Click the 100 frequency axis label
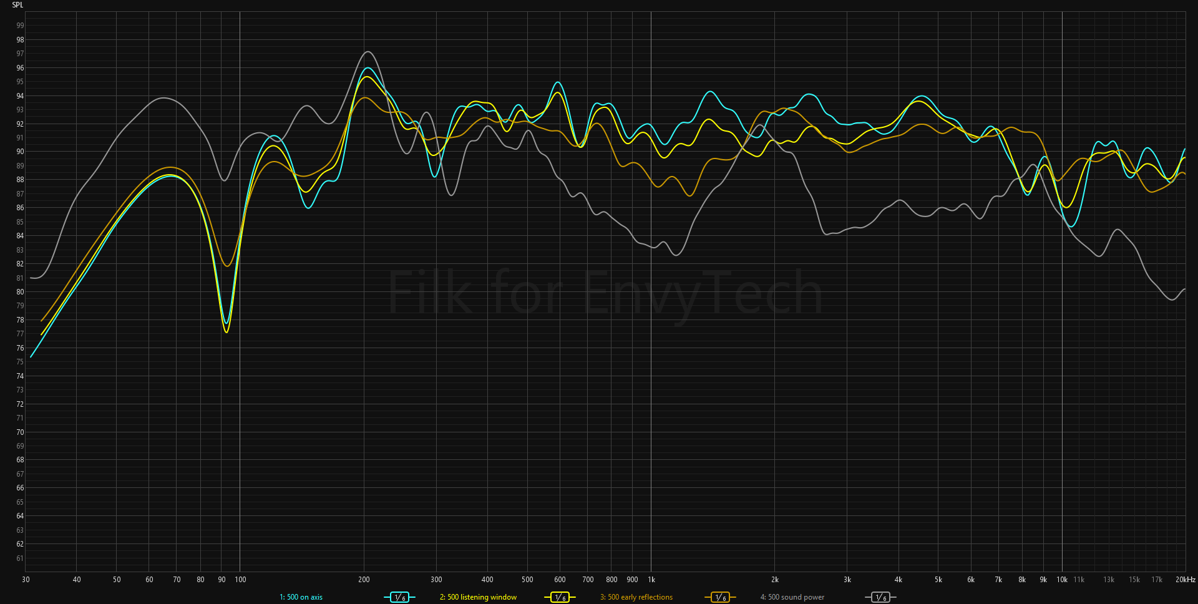 (240, 580)
